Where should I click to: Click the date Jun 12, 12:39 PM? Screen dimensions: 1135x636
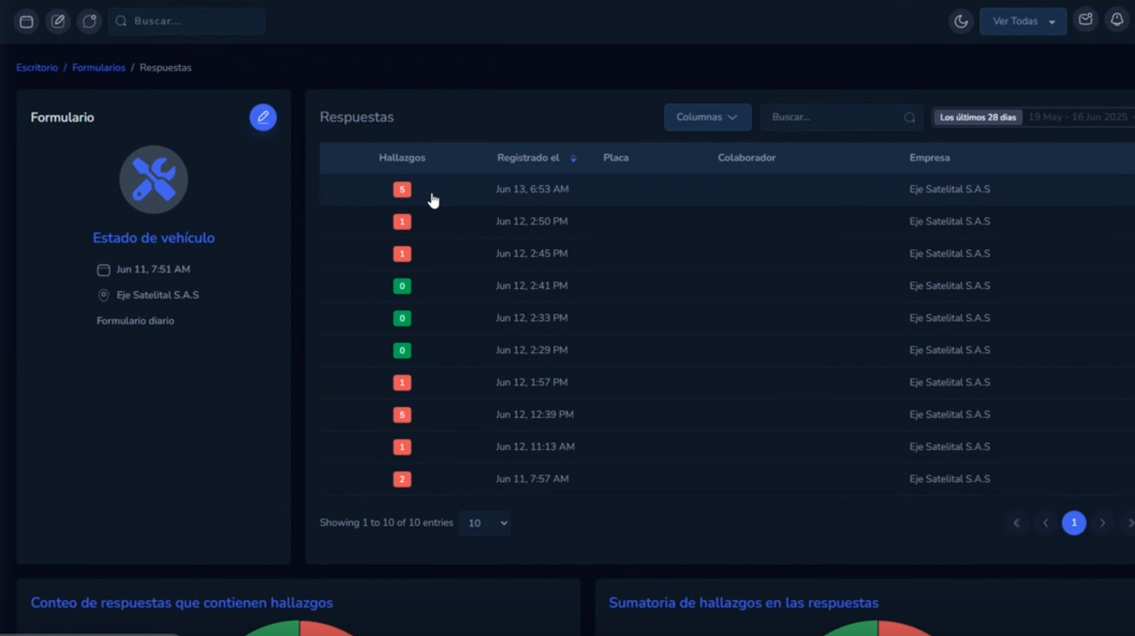tap(535, 414)
